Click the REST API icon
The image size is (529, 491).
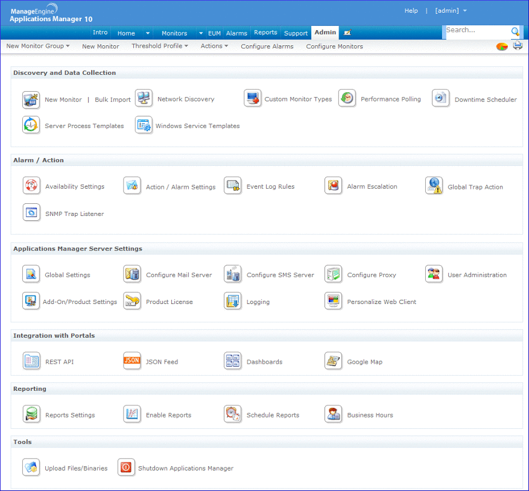pos(31,361)
